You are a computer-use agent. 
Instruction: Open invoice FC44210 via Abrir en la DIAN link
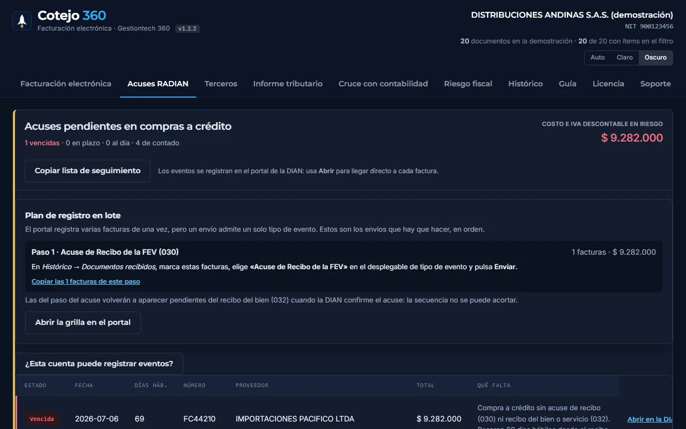coord(650,419)
